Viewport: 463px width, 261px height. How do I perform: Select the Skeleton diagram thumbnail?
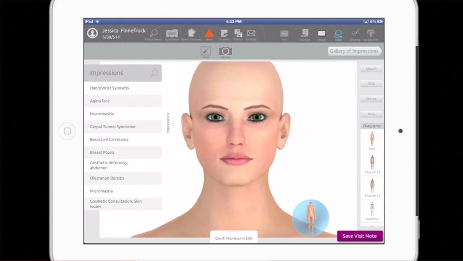tap(372, 211)
